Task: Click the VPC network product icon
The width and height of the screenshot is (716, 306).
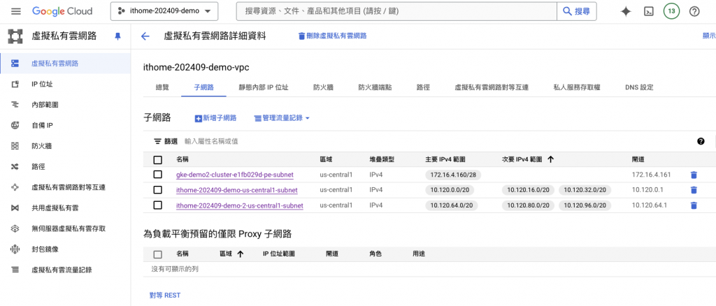Action: coord(15,36)
